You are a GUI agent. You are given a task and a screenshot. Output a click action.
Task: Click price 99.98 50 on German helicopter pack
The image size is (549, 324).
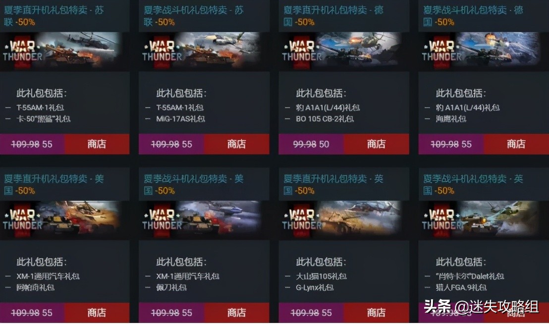click(x=311, y=144)
